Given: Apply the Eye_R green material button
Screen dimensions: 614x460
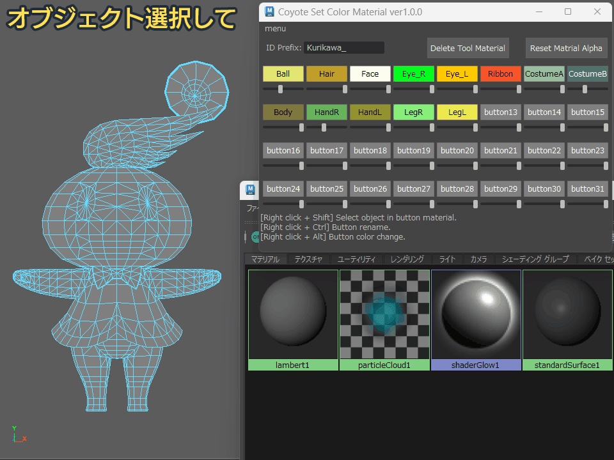Looking at the screenshot, I should tap(413, 73).
